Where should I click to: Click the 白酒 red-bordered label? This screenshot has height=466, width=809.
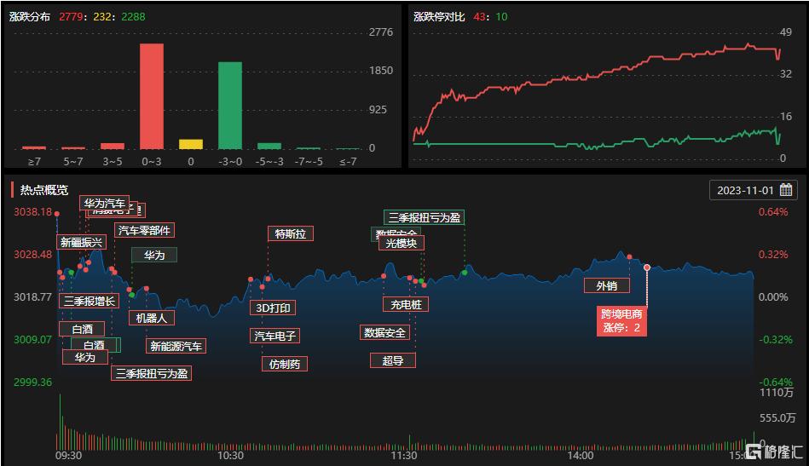click(82, 329)
